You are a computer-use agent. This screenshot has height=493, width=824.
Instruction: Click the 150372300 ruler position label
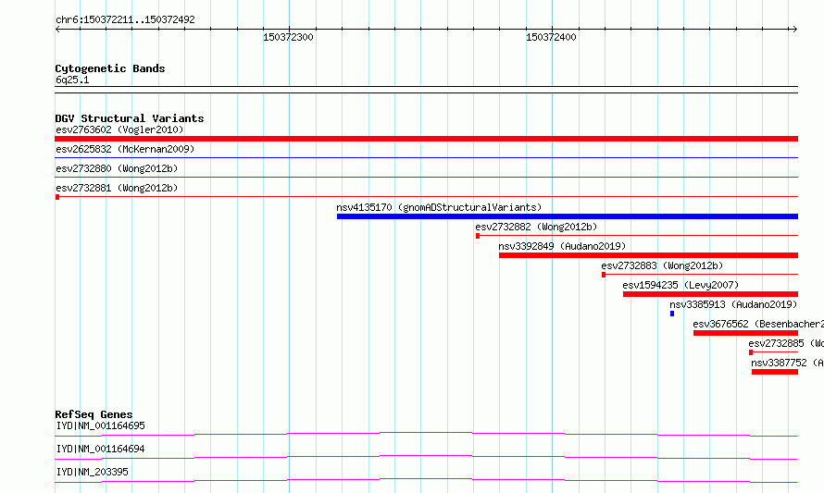(288, 37)
